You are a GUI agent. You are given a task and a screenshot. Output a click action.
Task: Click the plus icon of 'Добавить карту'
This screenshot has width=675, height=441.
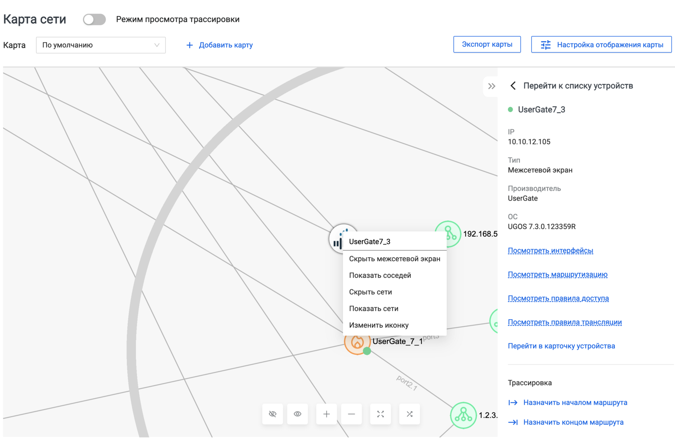pos(190,45)
